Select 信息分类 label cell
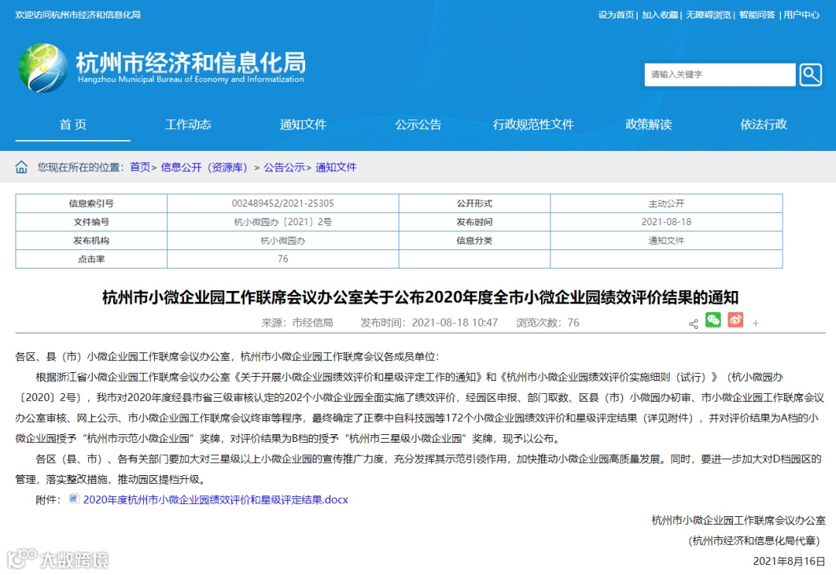The width and height of the screenshot is (836, 575). [x=474, y=241]
